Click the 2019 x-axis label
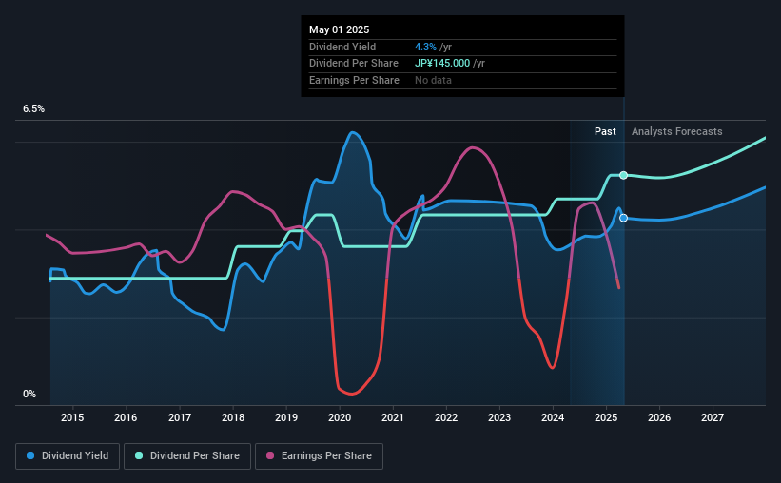This screenshot has width=781, height=483. [x=286, y=417]
